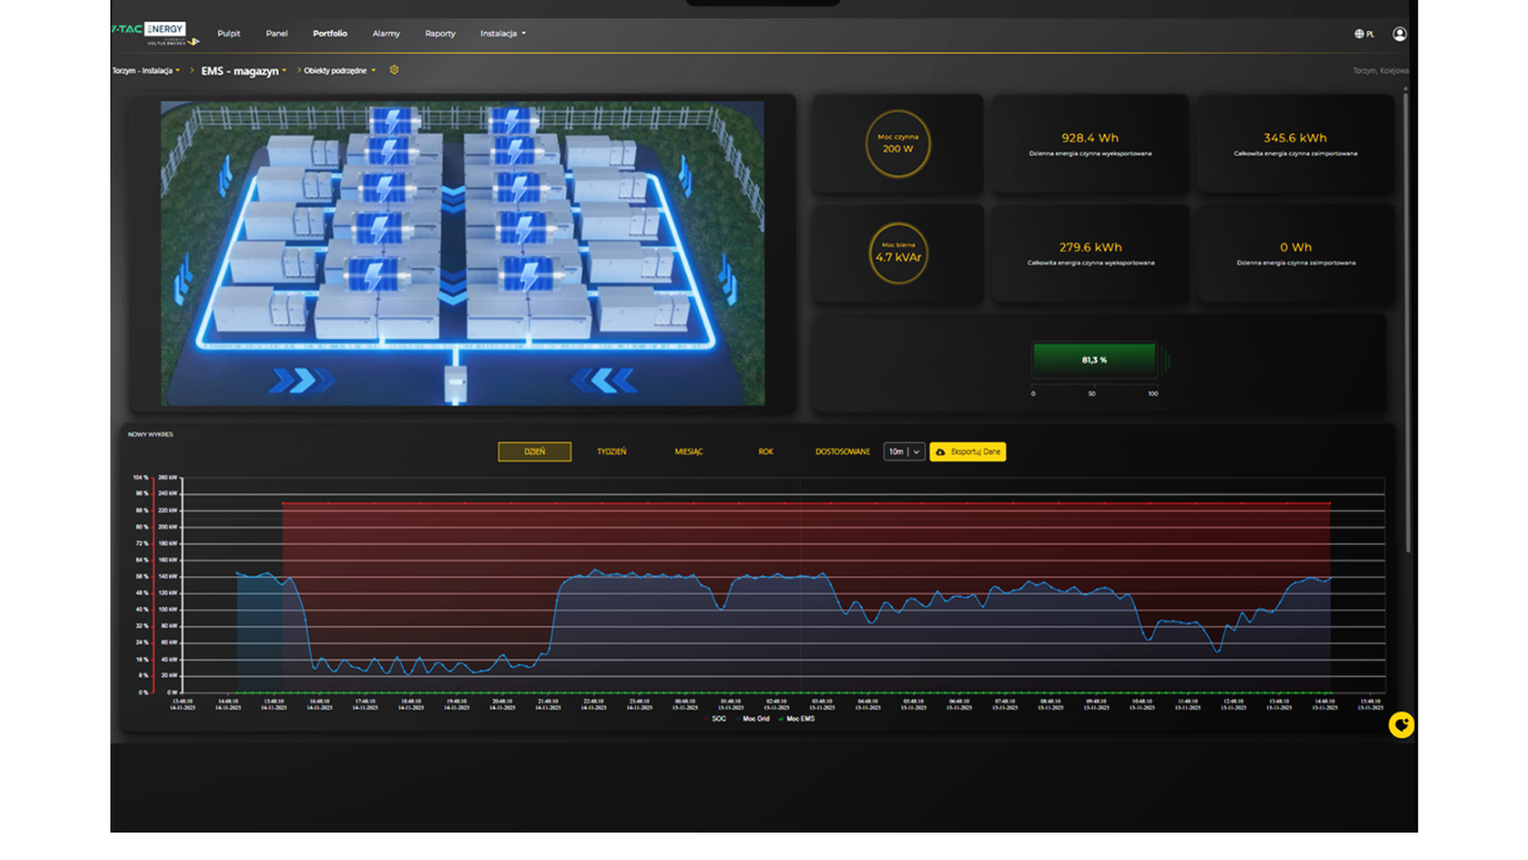The width and height of the screenshot is (1528, 860).
Task: Select the Portfolio menu item
Action: [330, 34]
